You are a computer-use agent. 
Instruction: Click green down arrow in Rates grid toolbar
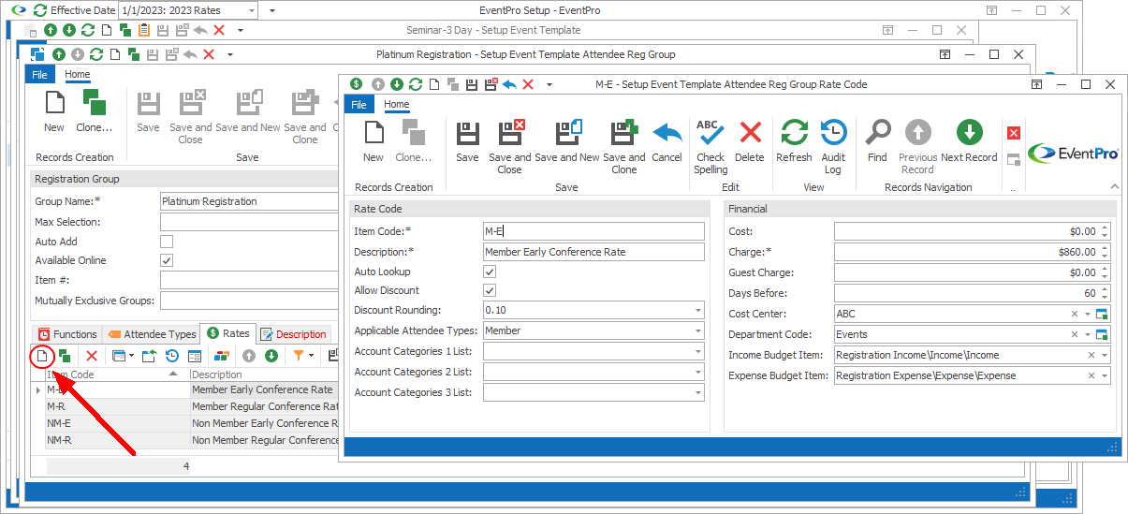[271, 356]
